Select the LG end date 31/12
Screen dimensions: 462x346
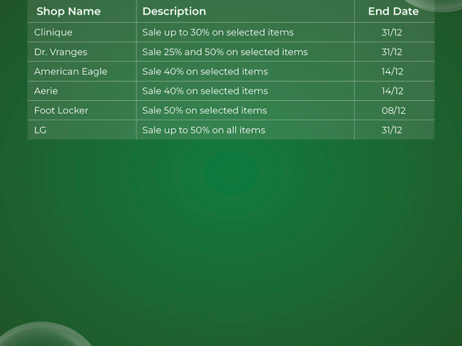392,130
